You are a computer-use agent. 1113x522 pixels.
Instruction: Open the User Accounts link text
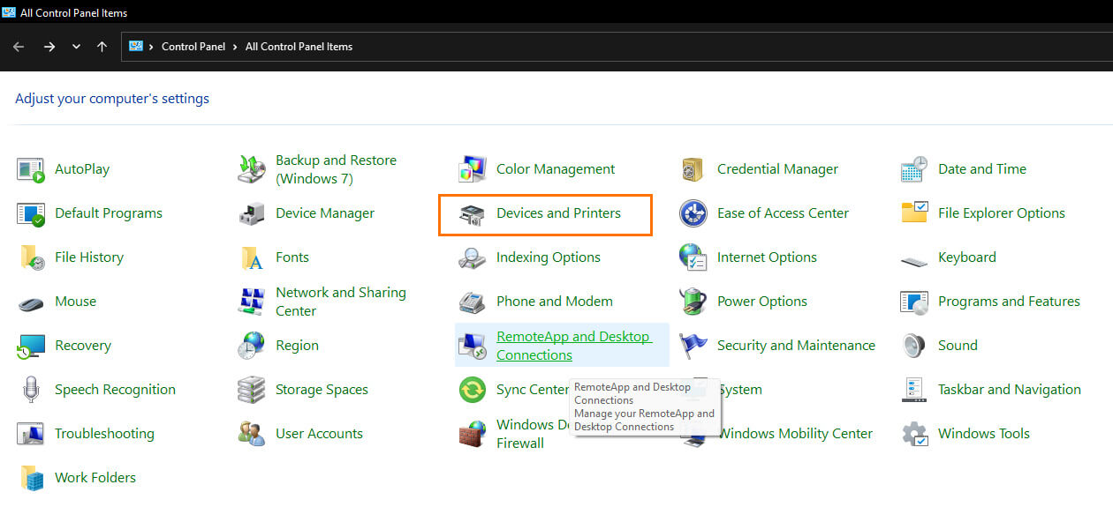(x=319, y=434)
